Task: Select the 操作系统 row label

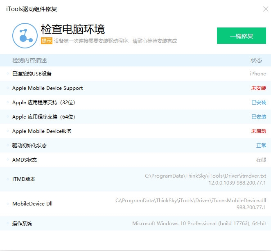Action: pyautogui.click(x=22, y=223)
